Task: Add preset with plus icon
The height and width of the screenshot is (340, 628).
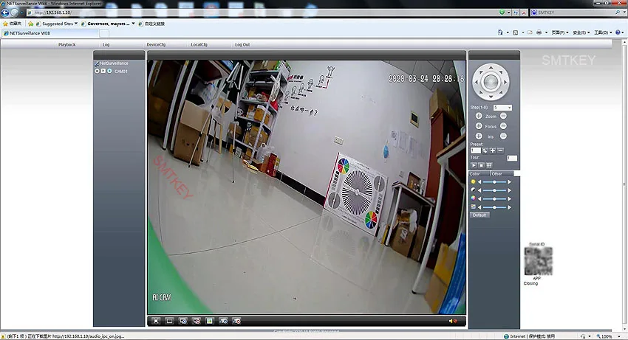Action: [493, 150]
